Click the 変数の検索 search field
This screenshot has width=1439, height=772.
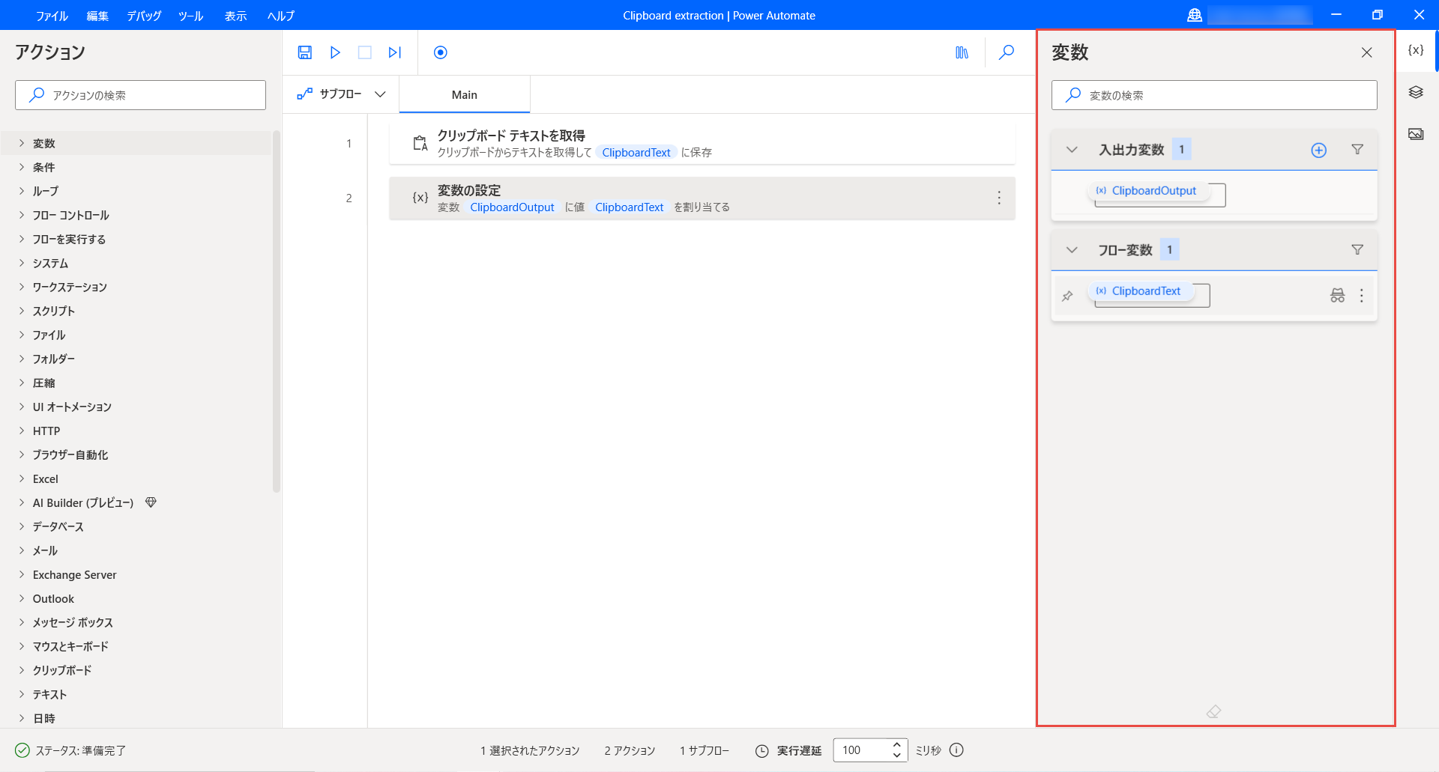1214,95
